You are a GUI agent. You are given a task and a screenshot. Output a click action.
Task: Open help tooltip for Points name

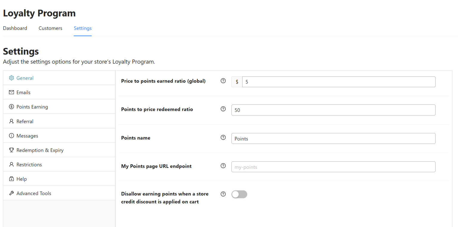point(223,138)
